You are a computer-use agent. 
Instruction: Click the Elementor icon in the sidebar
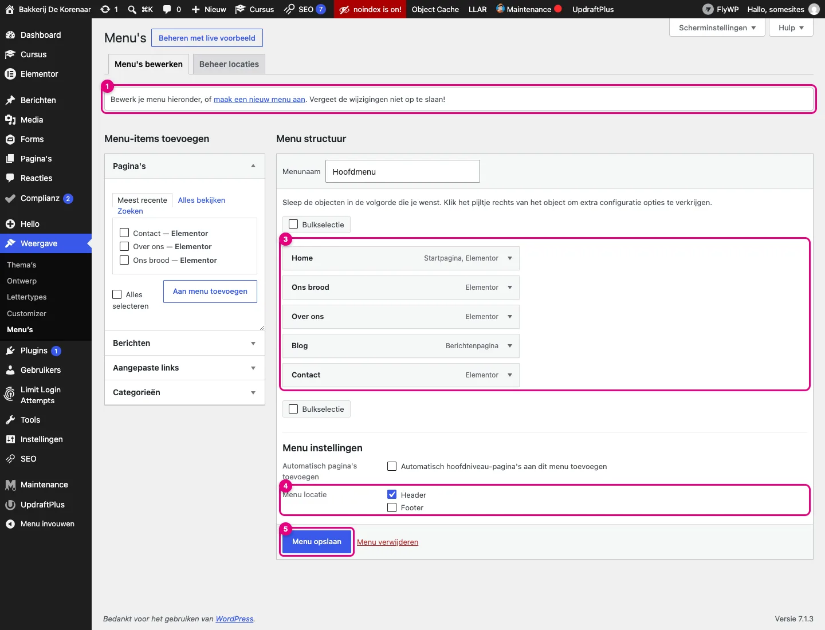(x=10, y=74)
